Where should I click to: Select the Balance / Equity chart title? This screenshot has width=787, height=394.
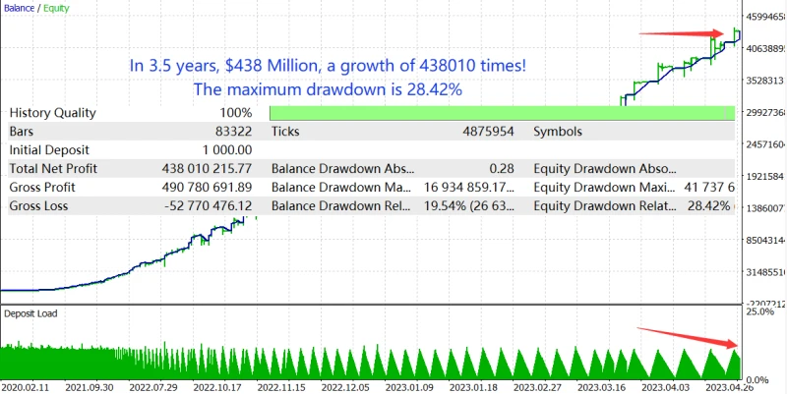38,8
